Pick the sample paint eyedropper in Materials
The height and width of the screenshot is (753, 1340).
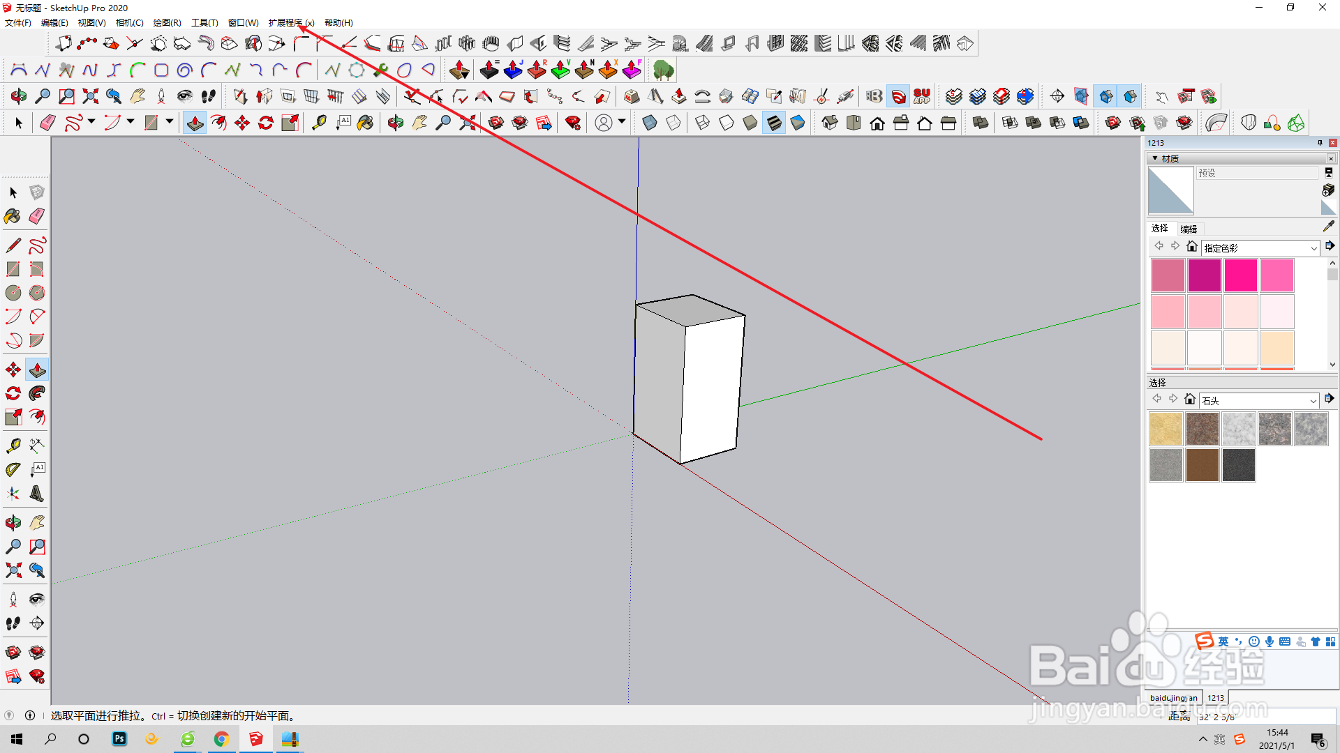(x=1328, y=227)
